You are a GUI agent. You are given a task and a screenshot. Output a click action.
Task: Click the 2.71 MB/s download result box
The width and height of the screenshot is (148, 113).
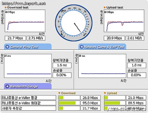point(36,38)
